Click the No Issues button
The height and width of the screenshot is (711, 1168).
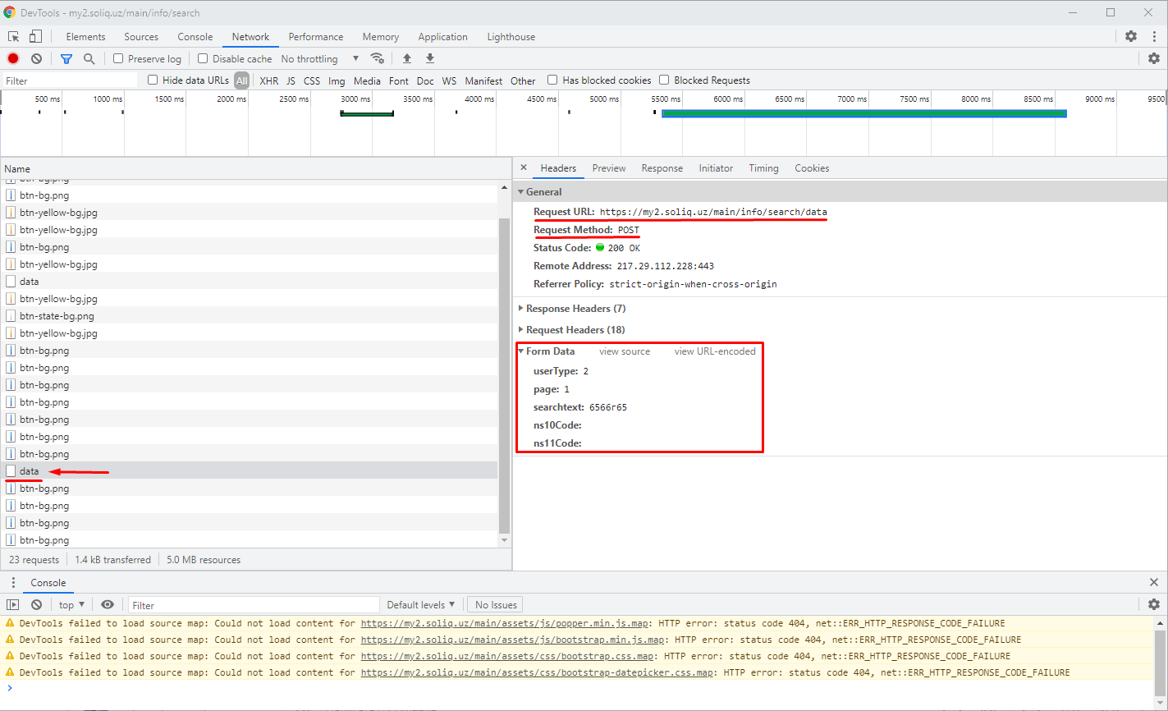(496, 604)
